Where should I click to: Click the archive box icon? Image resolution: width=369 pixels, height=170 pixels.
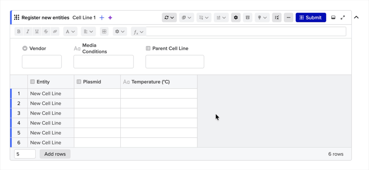[248, 18]
